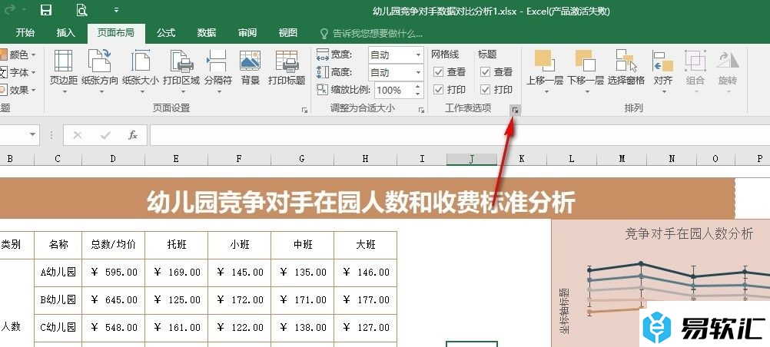Screen dimensions: 770x347
Task: Click the sheet title 幼儿园竞争对手在园人数和收费标准分析
Action: pyautogui.click(x=361, y=202)
